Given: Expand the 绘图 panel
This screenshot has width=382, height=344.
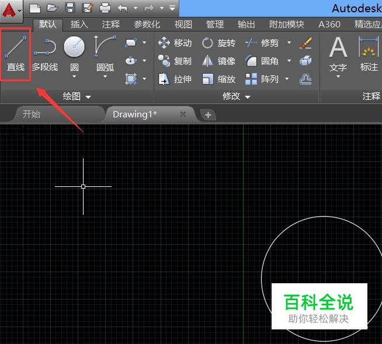Looking at the screenshot, I should [x=77, y=96].
